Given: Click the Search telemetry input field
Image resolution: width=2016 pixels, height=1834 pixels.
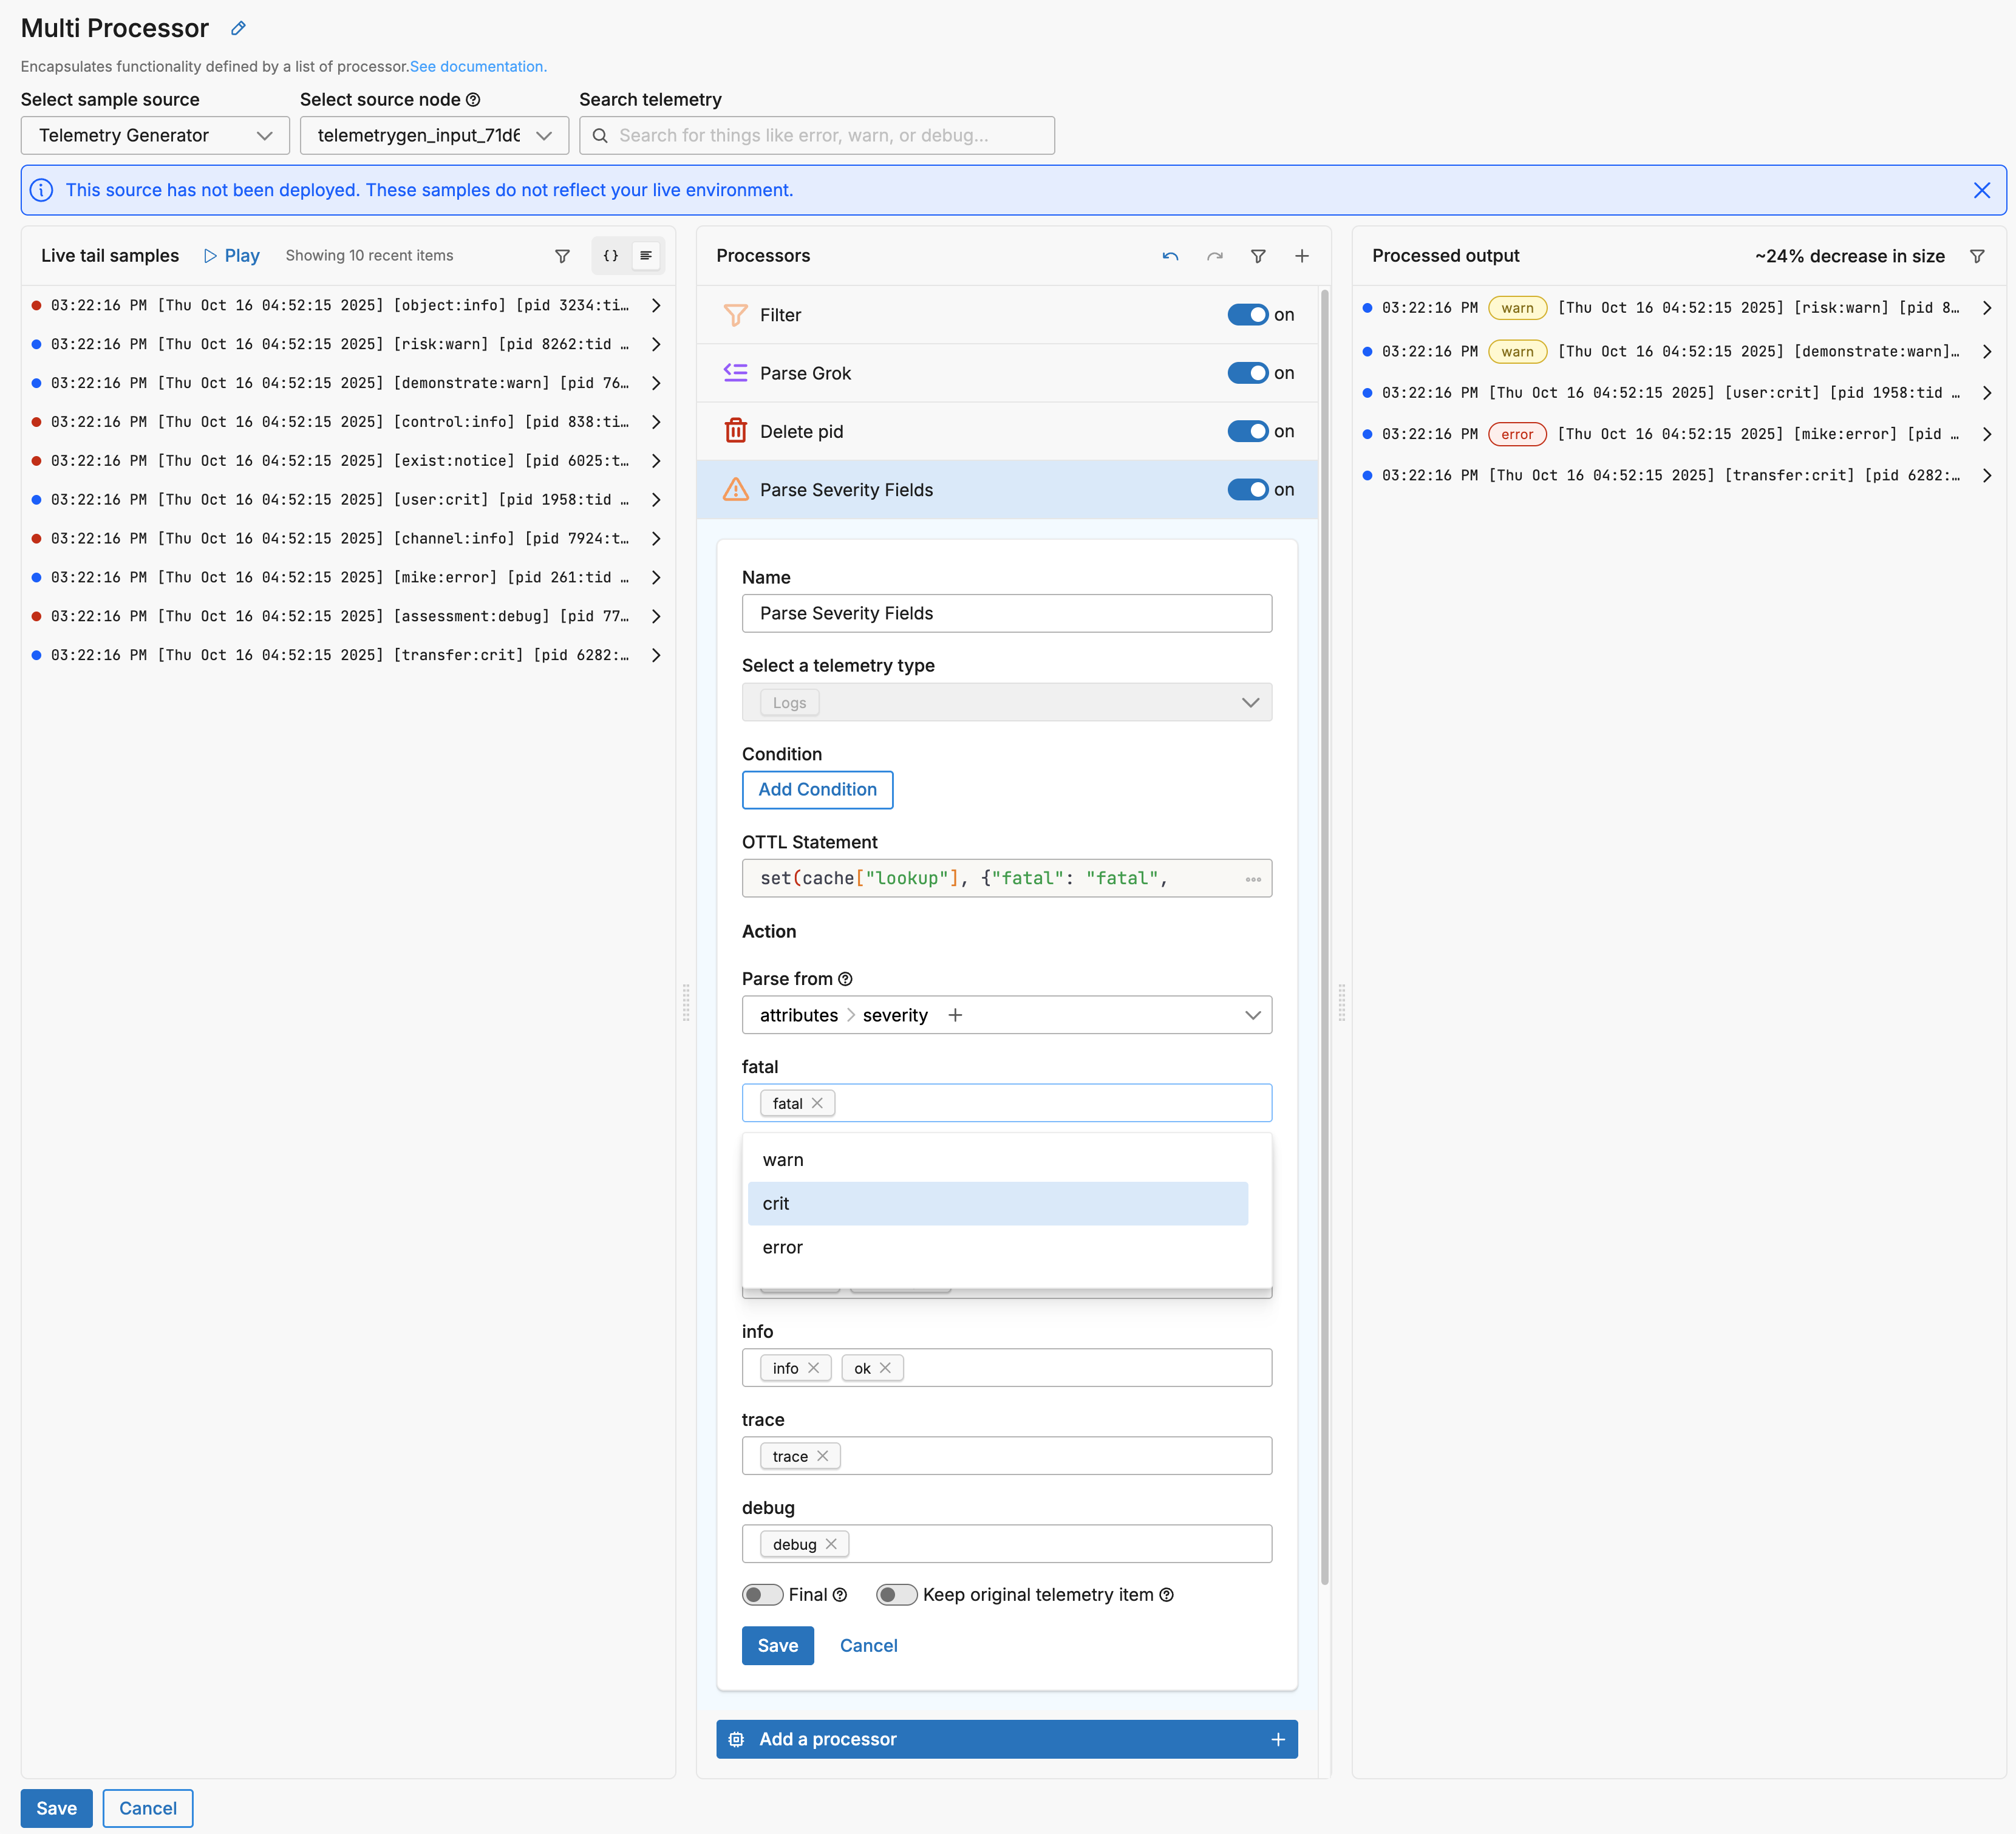Looking at the screenshot, I should point(816,135).
